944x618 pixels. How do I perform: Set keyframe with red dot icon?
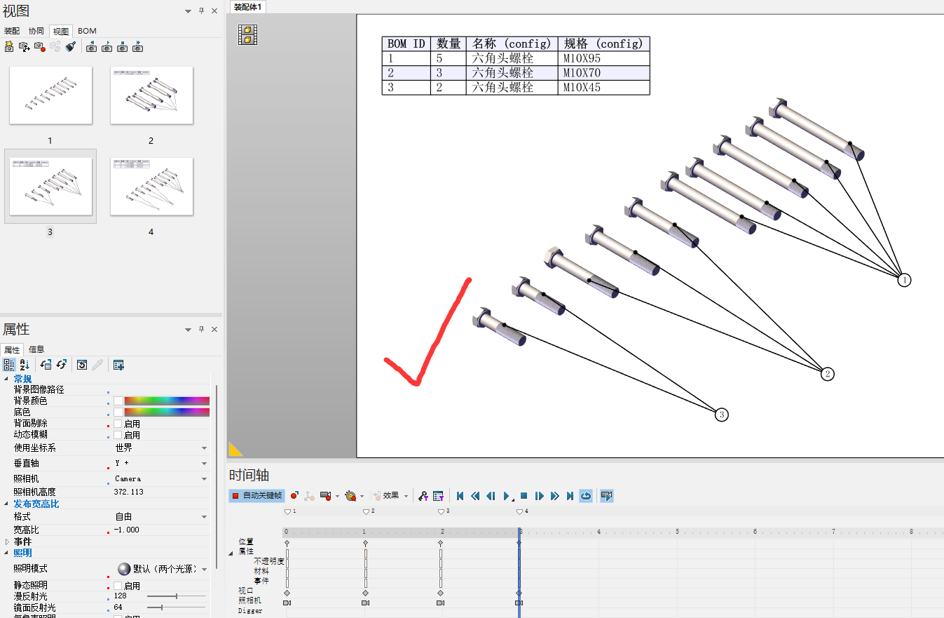(x=294, y=496)
